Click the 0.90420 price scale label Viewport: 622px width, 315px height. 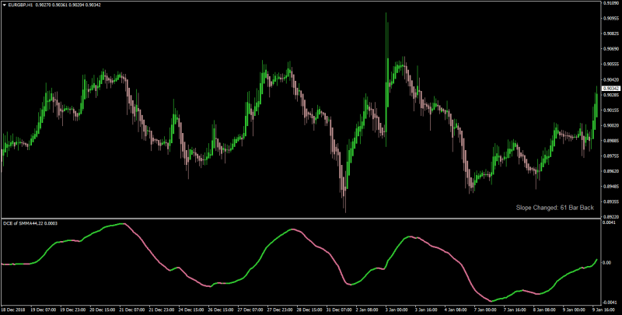tap(611, 79)
